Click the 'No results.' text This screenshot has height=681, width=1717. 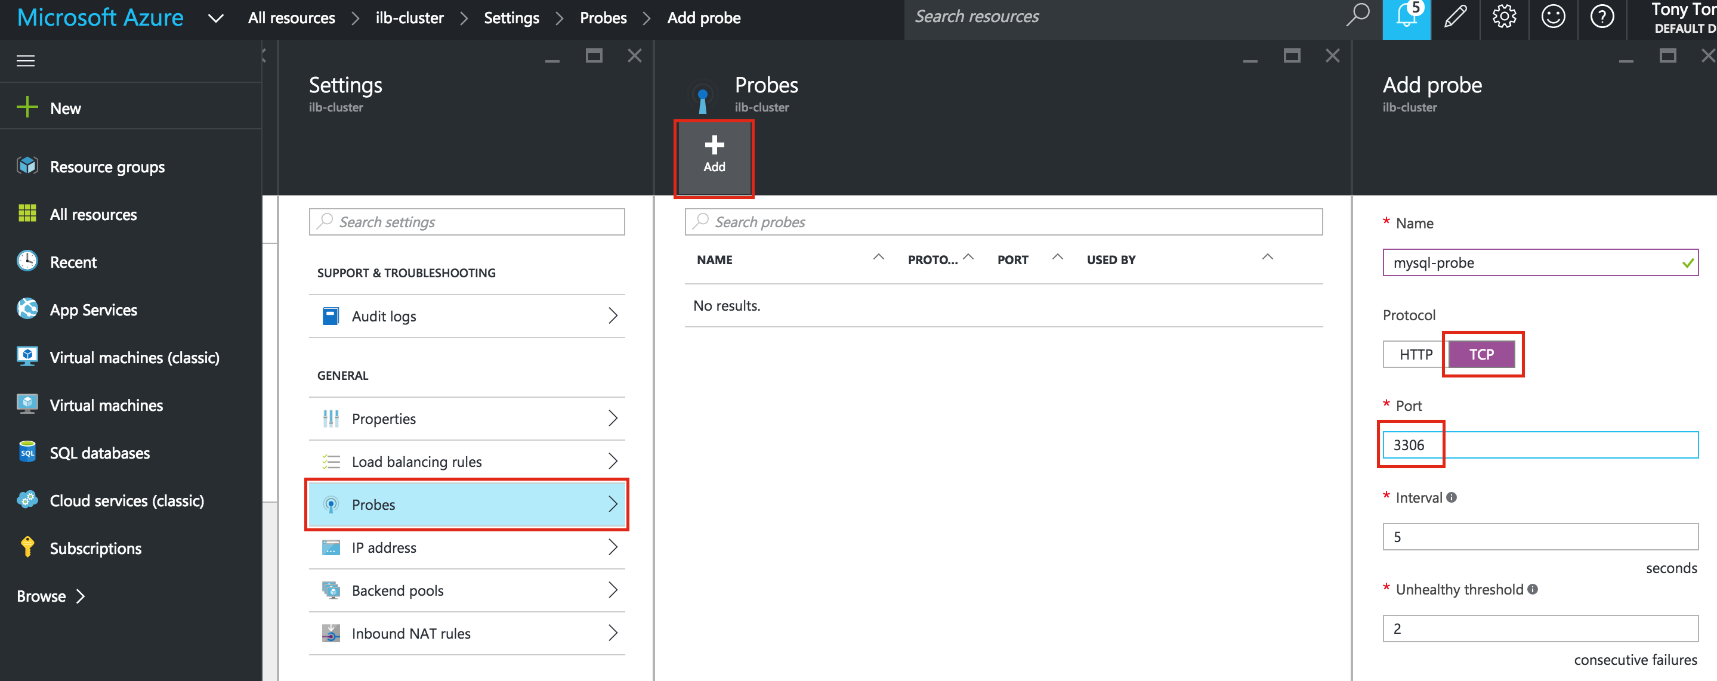point(727,306)
